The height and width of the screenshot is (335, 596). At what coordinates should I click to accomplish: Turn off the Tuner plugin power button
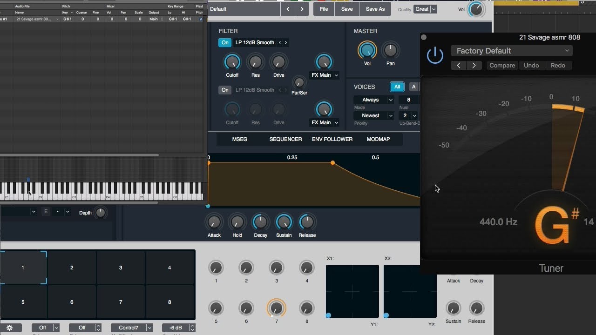coord(435,56)
